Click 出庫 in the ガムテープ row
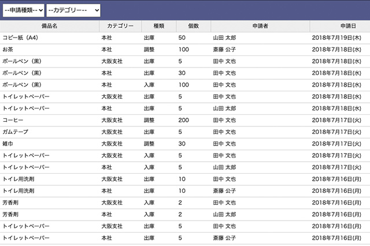Image resolution: width=370 pixels, height=246 pixels. coord(149,132)
